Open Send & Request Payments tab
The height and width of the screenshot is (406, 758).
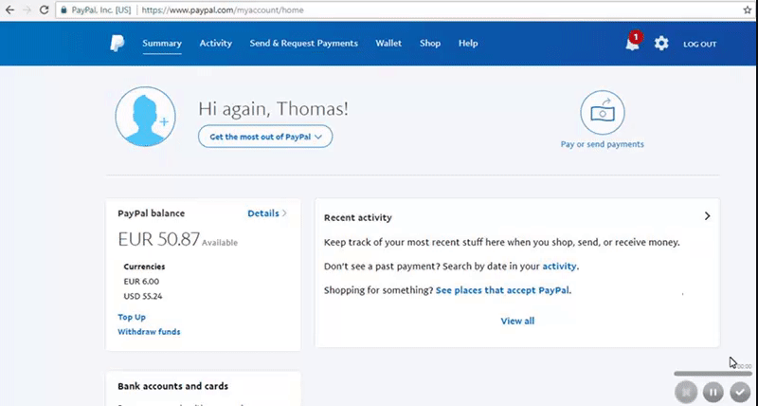(303, 44)
